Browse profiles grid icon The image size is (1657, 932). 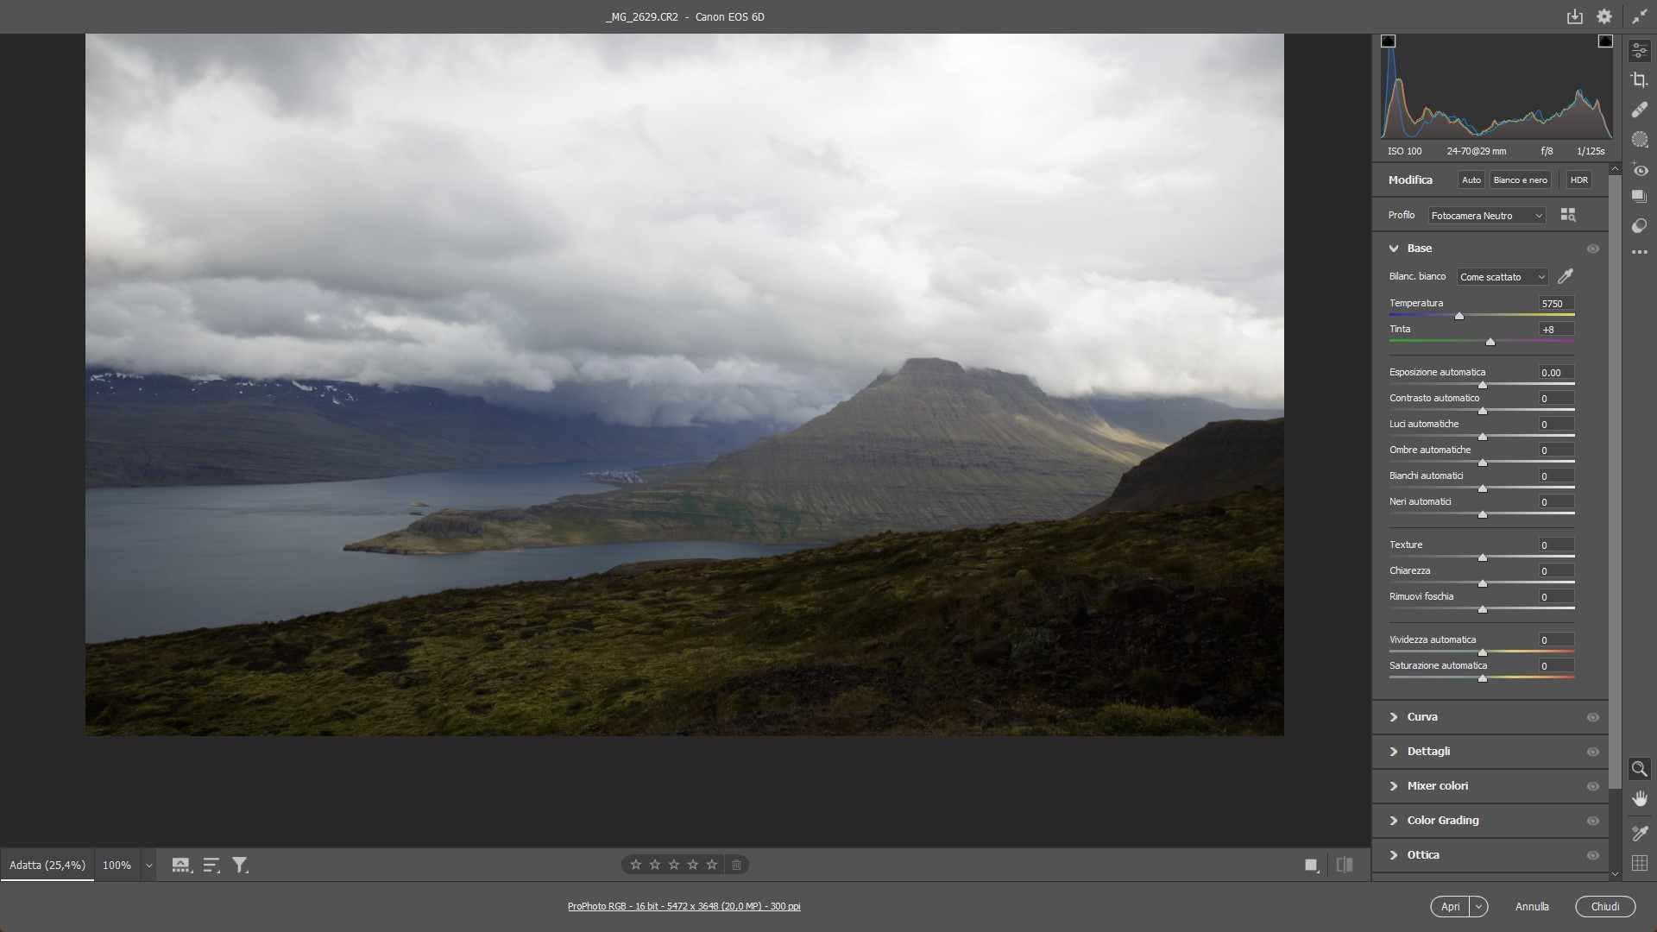1568,215
